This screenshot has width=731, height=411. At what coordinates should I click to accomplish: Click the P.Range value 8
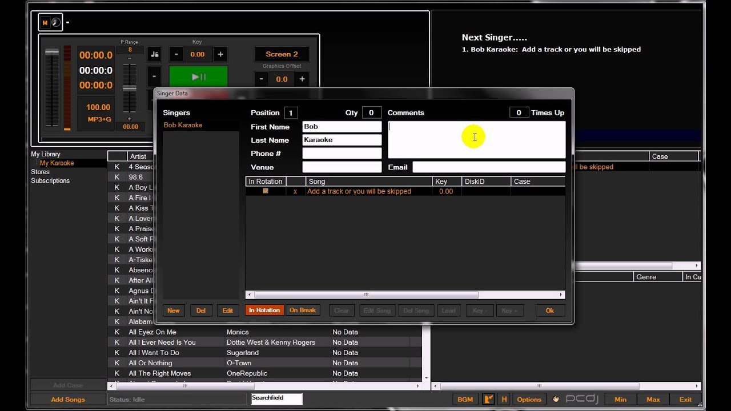coord(130,50)
